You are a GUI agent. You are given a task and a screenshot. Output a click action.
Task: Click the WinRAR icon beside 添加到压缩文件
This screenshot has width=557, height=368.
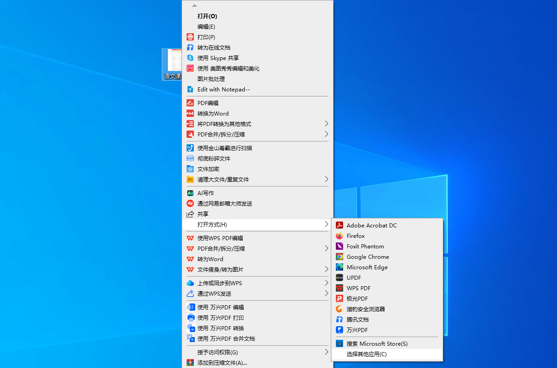click(x=190, y=363)
